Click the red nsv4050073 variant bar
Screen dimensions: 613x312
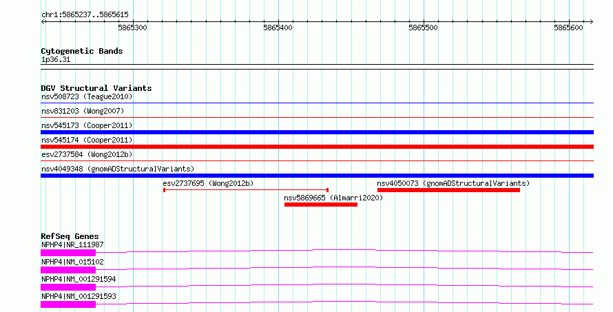pos(448,190)
